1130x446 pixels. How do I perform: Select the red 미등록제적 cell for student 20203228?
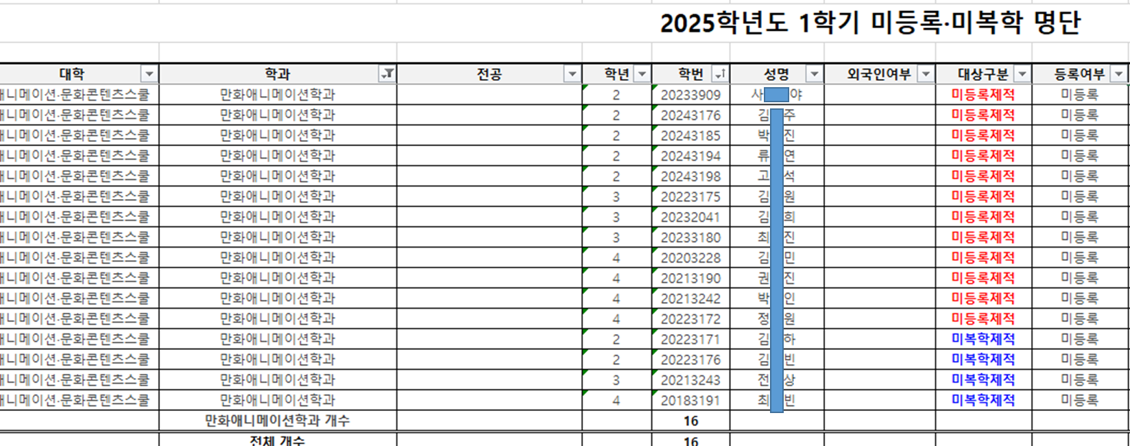983,257
